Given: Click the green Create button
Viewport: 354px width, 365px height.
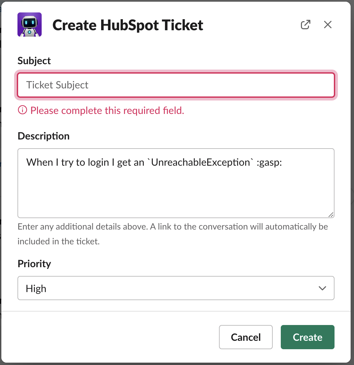Looking at the screenshot, I should point(307,337).
